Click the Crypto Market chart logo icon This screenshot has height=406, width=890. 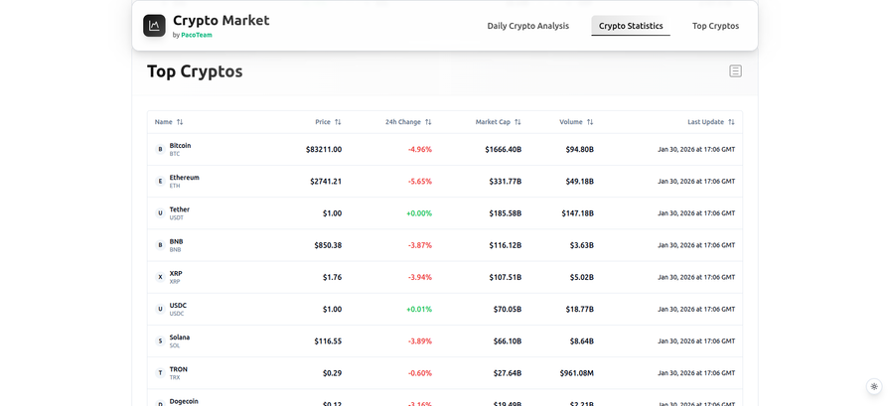click(154, 26)
